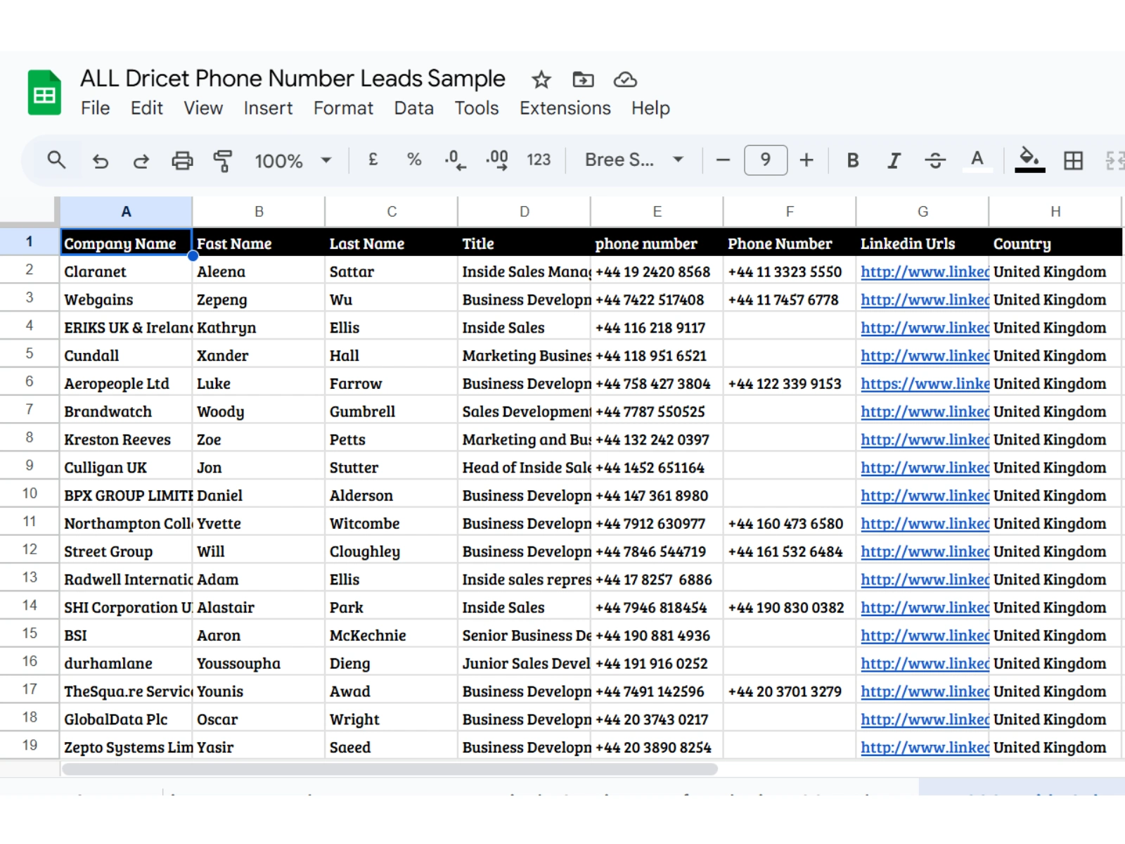Select the 'McKechnie' last name cell
This screenshot has width=1125, height=844.
click(x=392, y=634)
